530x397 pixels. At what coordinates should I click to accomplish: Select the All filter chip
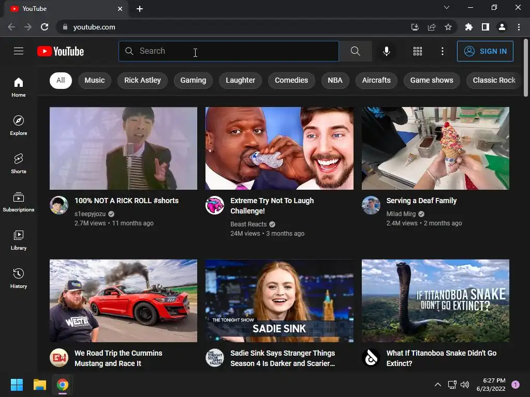click(x=61, y=80)
